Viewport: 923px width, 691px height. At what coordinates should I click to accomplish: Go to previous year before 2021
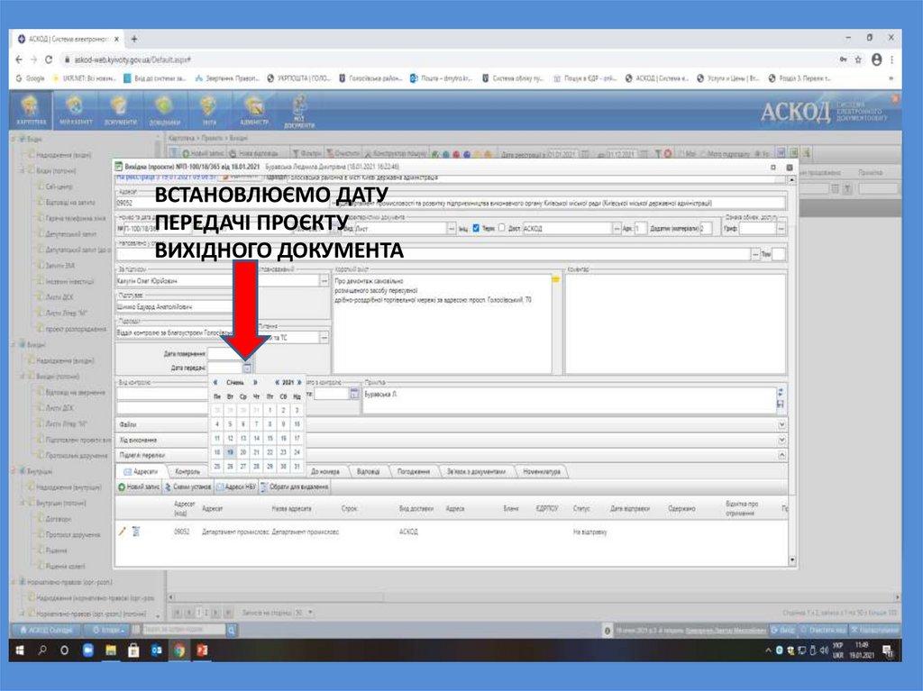coord(278,383)
